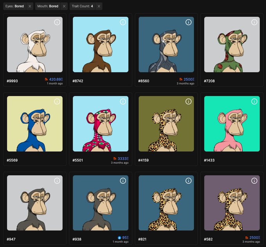This screenshot has height=247, width=266.
Task: Select the pink ape #1433 image
Action: tap(232, 124)
